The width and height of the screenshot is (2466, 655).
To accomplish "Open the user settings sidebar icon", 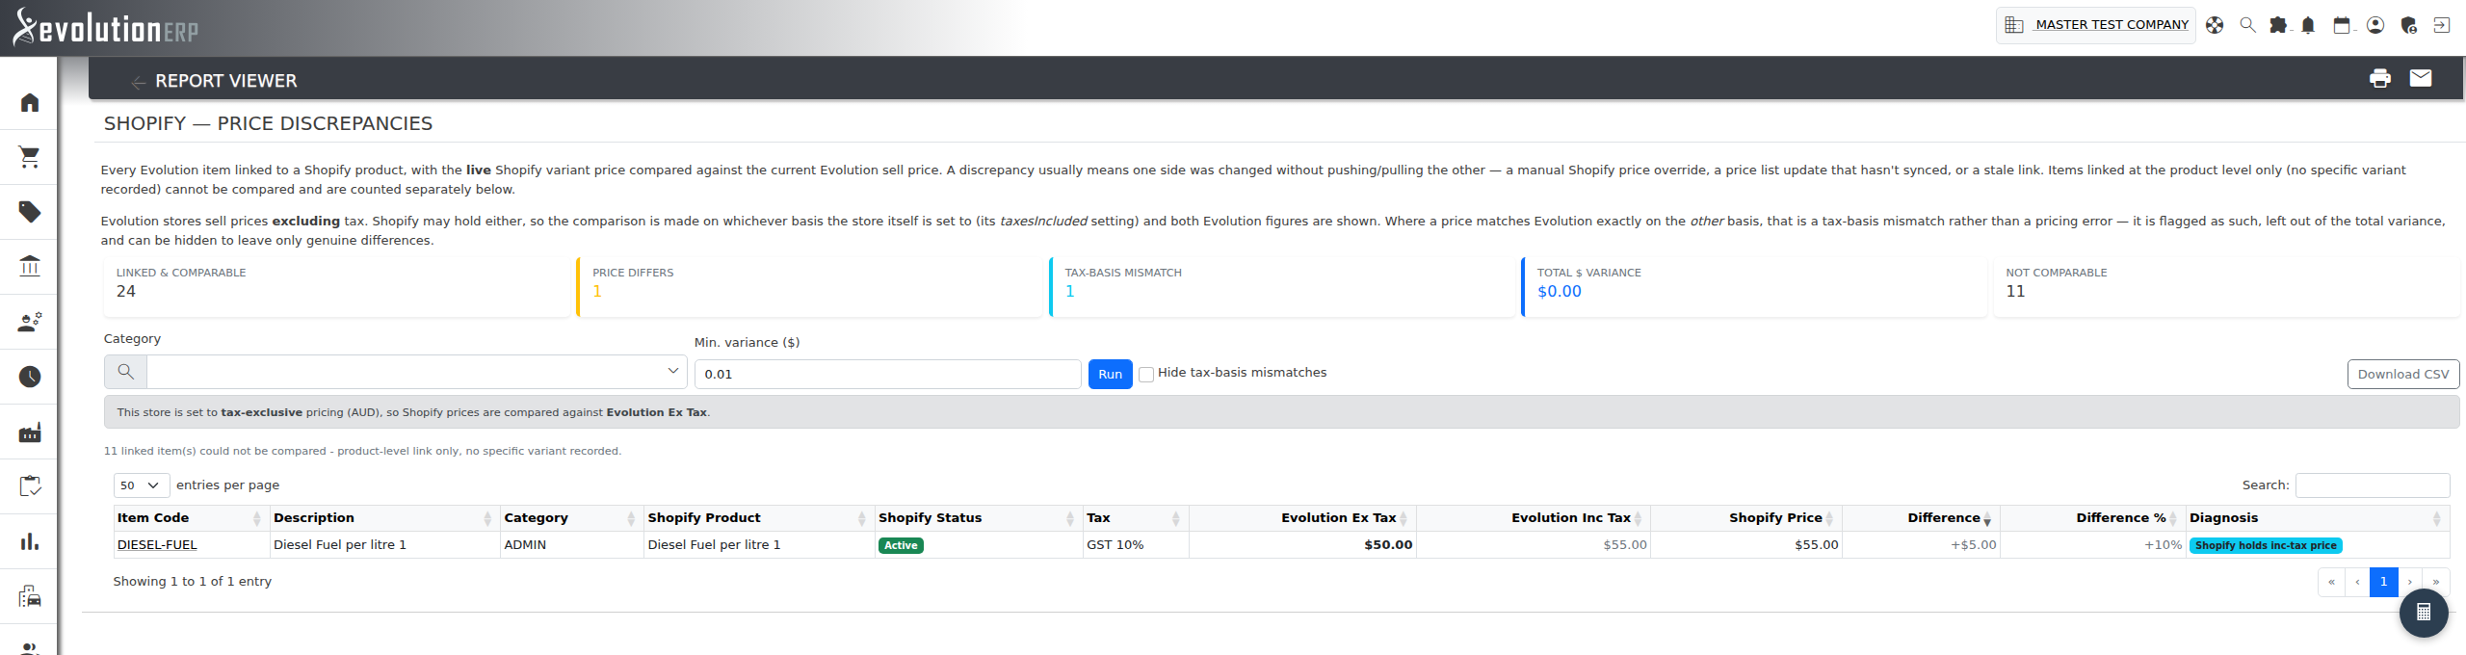I will [x=30, y=322].
